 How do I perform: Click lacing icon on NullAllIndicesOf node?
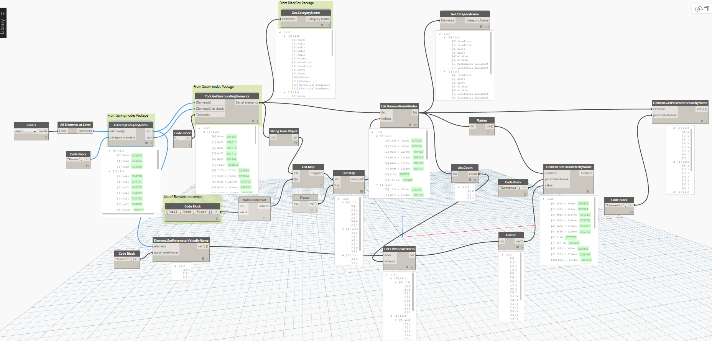269,218
